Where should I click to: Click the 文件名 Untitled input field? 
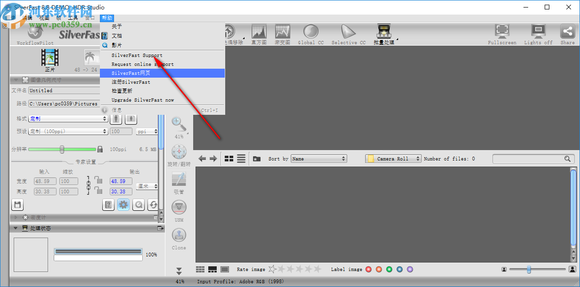pos(64,90)
